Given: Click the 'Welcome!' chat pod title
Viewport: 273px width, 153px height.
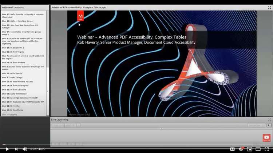Looking at the screenshot, I should pyautogui.click(x=7, y=8).
